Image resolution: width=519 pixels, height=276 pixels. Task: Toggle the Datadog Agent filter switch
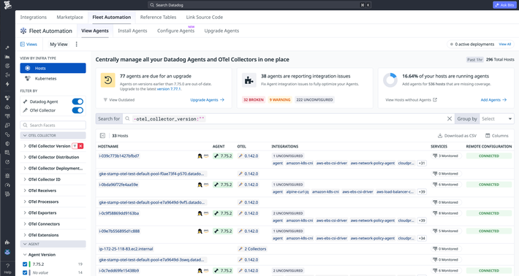77,101
